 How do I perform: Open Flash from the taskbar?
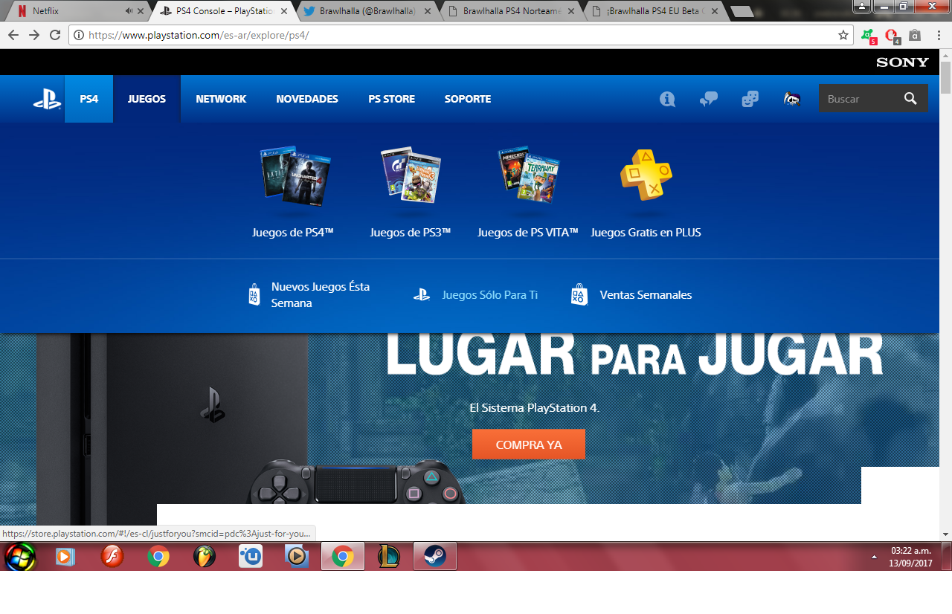coord(112,556)
